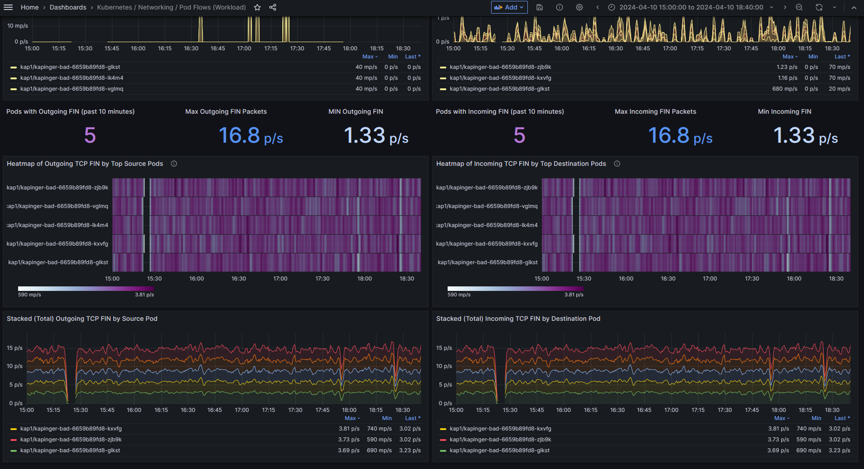
Task: Sort by Max in Stacked Incoming FIN legend
Action: (782, 418)
